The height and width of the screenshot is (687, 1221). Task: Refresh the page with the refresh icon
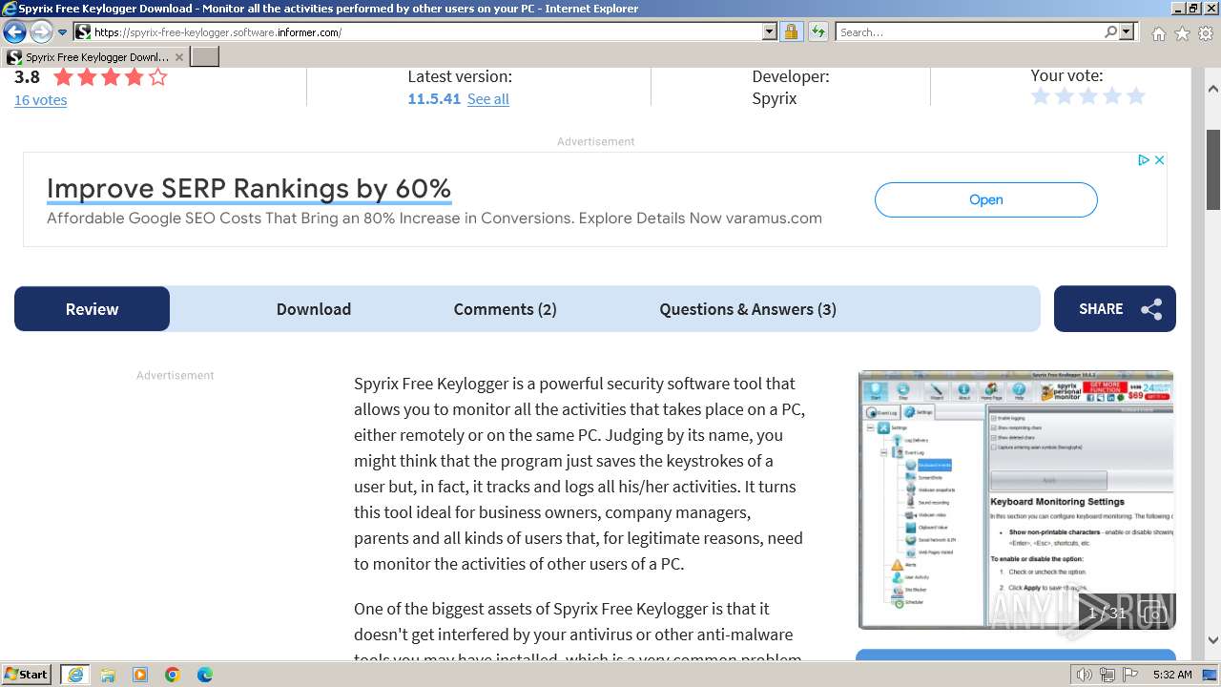(818, 31)
